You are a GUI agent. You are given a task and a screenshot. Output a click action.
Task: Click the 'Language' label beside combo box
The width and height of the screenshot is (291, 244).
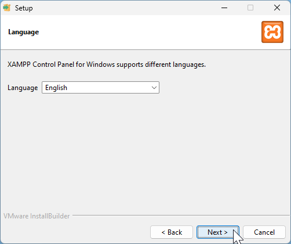point(23,88)
